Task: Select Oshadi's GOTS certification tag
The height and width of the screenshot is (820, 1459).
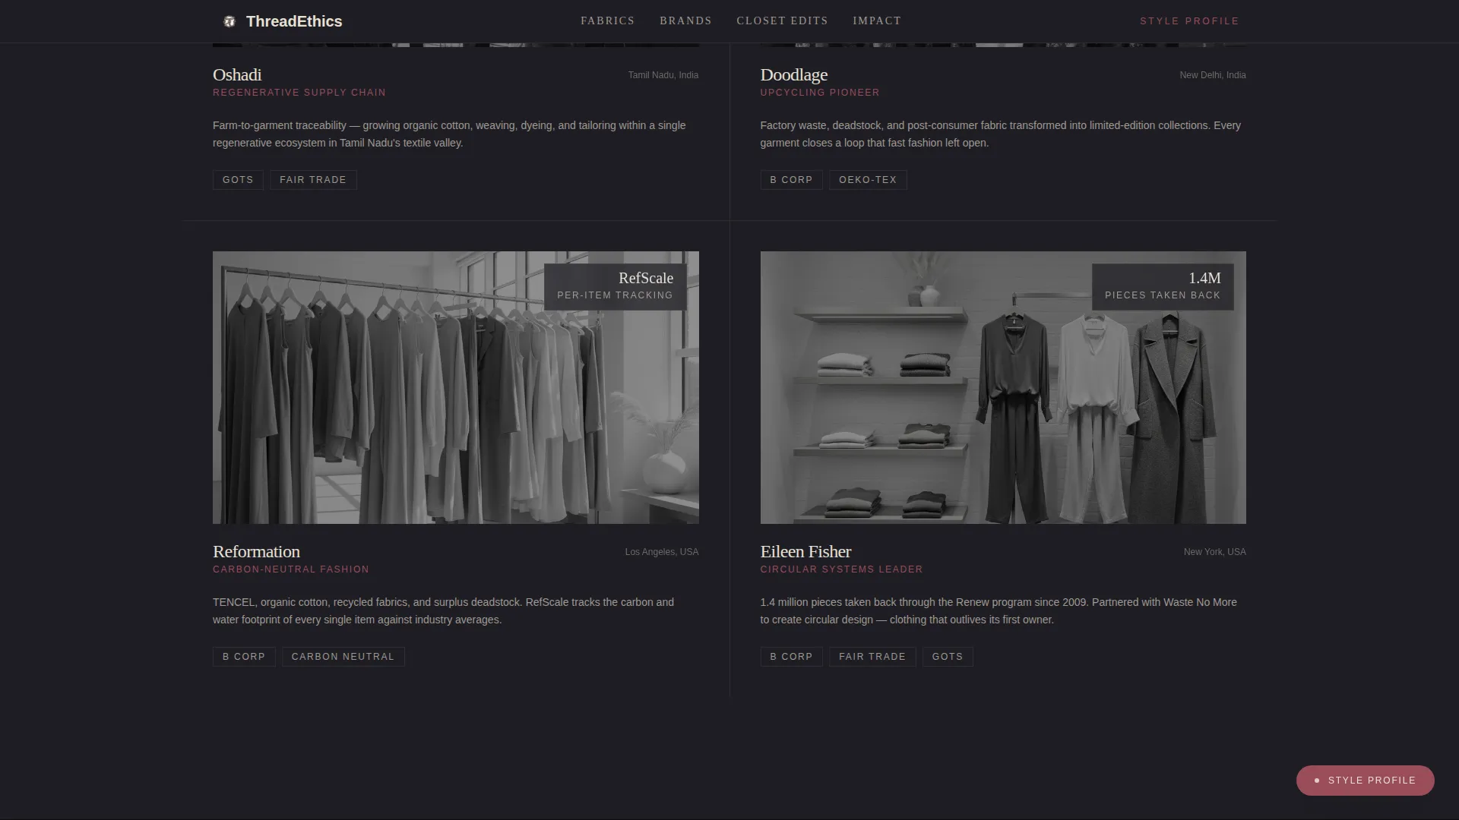Action: point(238,180)
